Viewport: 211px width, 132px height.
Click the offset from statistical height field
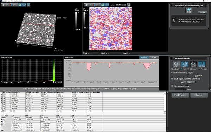tap(192, 76)
